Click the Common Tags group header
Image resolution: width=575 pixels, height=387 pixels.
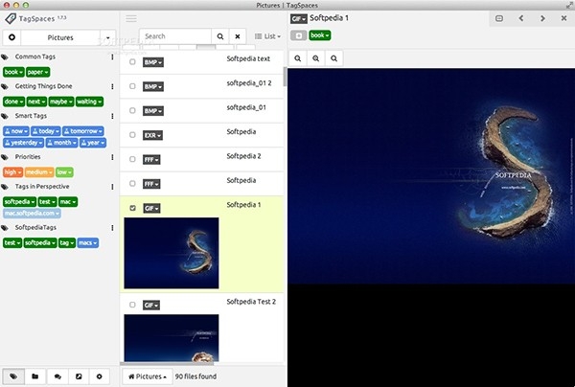click(x=35, y=57)
